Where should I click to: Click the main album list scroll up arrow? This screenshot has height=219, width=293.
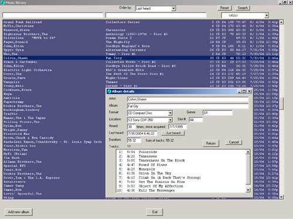(x=281, y=22)
